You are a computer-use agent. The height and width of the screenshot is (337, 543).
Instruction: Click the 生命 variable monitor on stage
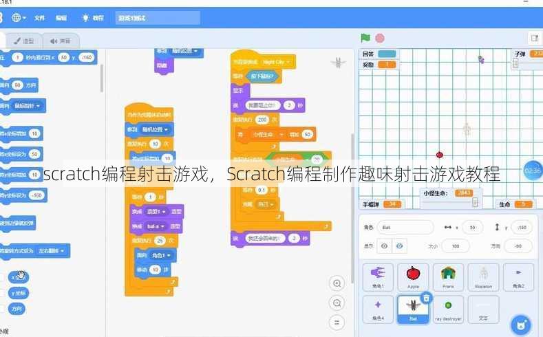click(515, 204)
